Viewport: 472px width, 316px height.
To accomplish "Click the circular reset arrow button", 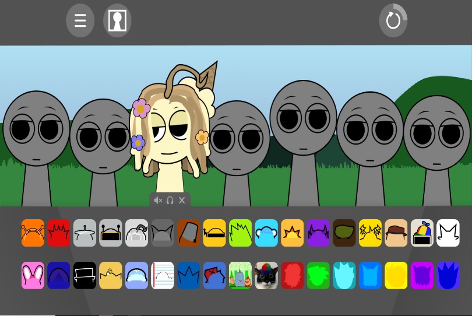I will point(393,20).
